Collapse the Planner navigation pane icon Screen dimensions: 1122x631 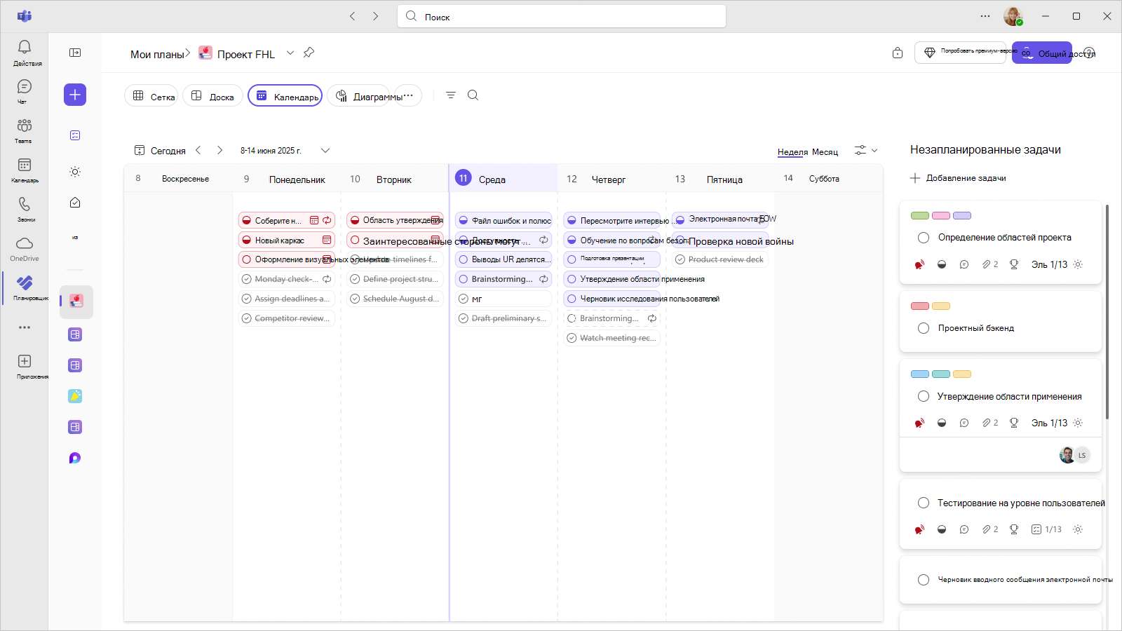75,53
